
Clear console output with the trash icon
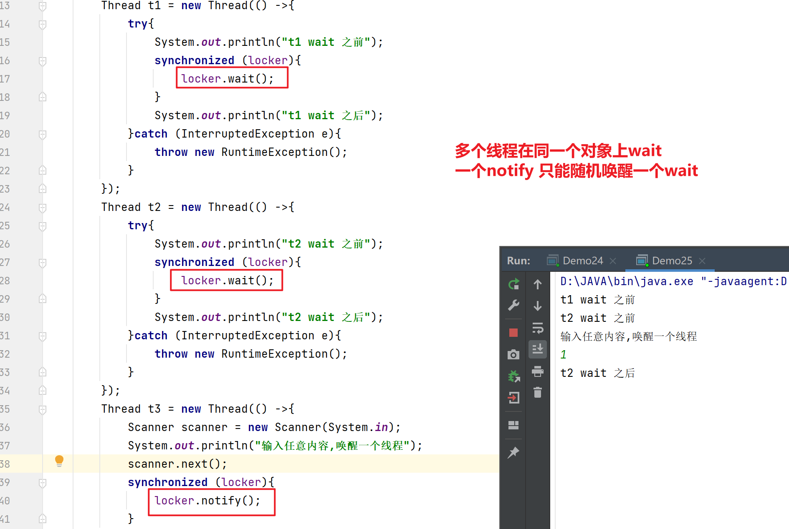click(x=538, y=392)
